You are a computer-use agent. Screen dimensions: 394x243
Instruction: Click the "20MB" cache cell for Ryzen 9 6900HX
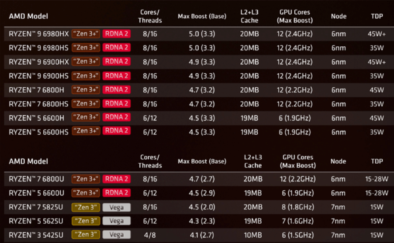[x=249, y=62]
